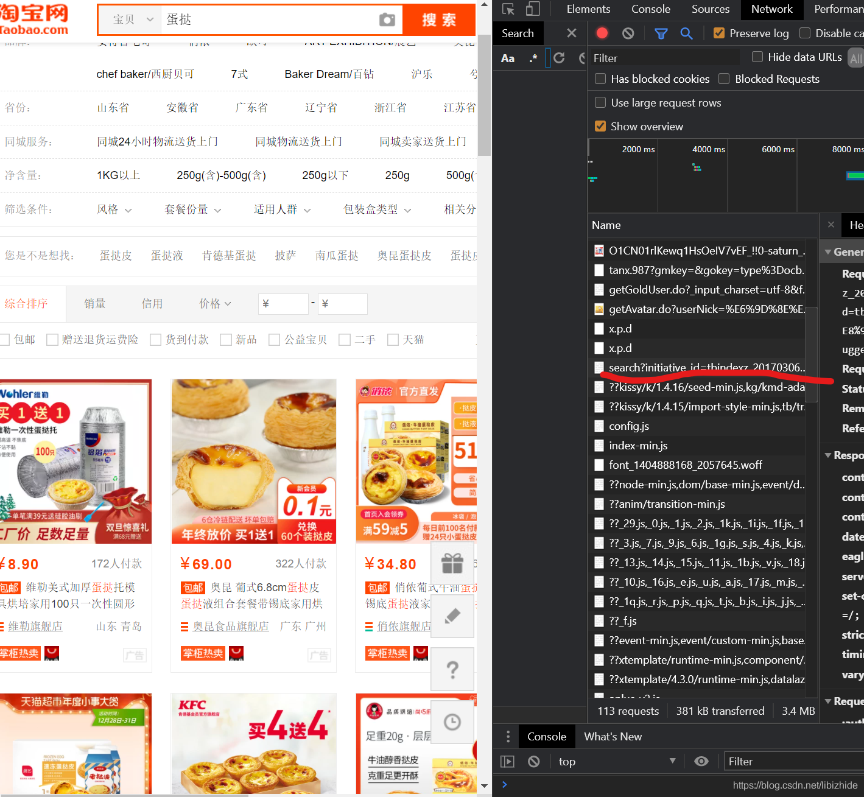Click the Taobao logo
Screen dimensions: 864x797
pos(34,19)
